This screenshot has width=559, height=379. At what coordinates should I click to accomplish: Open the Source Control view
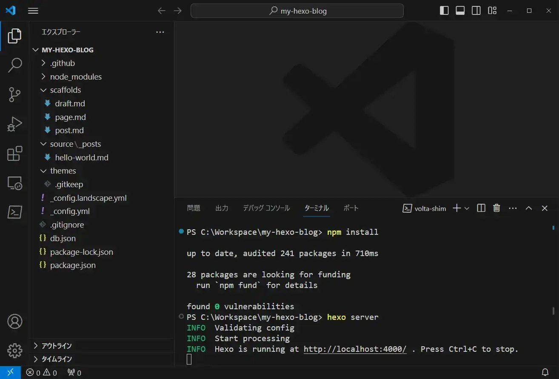pyautogui.click(x=15, y=94)
